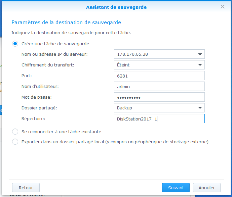232x197 pixels.
Task: Expand the 'Chiffrement du transfert' dropdown arrow
Action: click(x=200, y=65)
